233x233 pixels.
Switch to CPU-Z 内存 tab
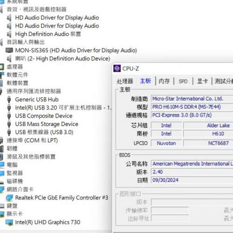(164, 81)
